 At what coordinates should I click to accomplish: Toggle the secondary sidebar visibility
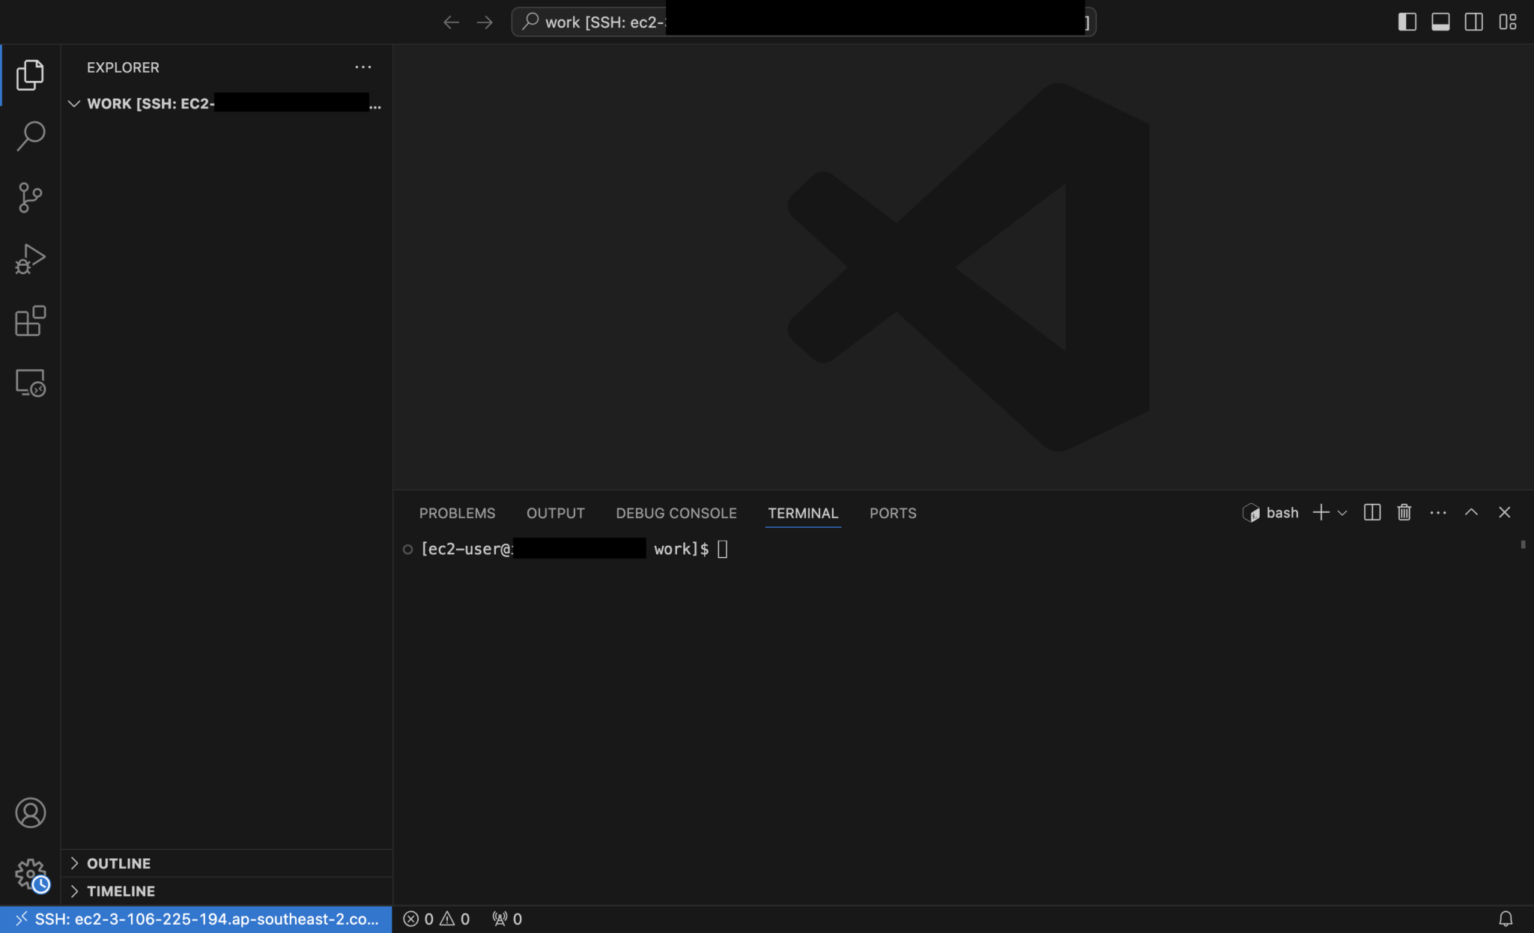pyautogui.click(x=1473, y=22)
